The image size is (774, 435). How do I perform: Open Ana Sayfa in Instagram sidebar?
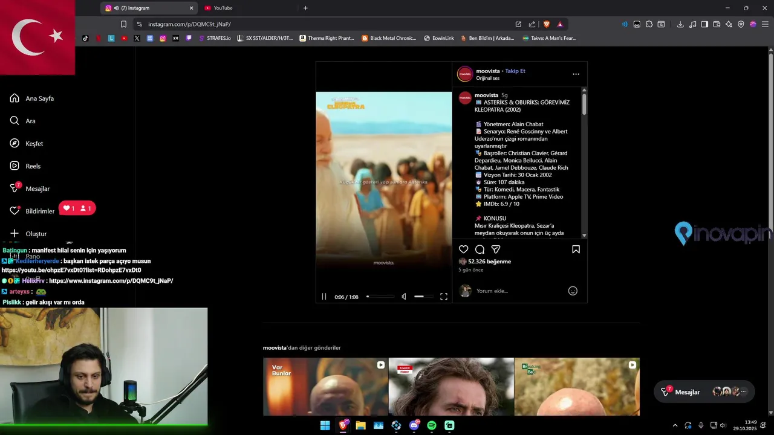tap(32, 98)
